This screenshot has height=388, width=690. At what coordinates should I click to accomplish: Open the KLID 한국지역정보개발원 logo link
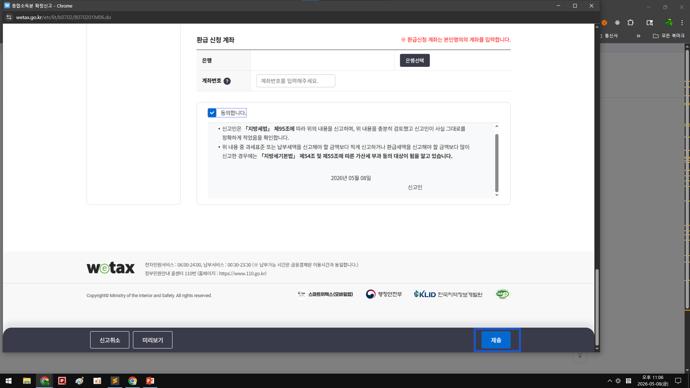pyautogui.click(x=448, y=294)
